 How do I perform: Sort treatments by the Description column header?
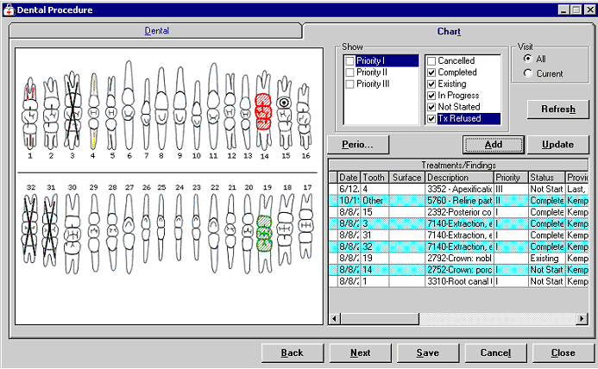(458, 177)
